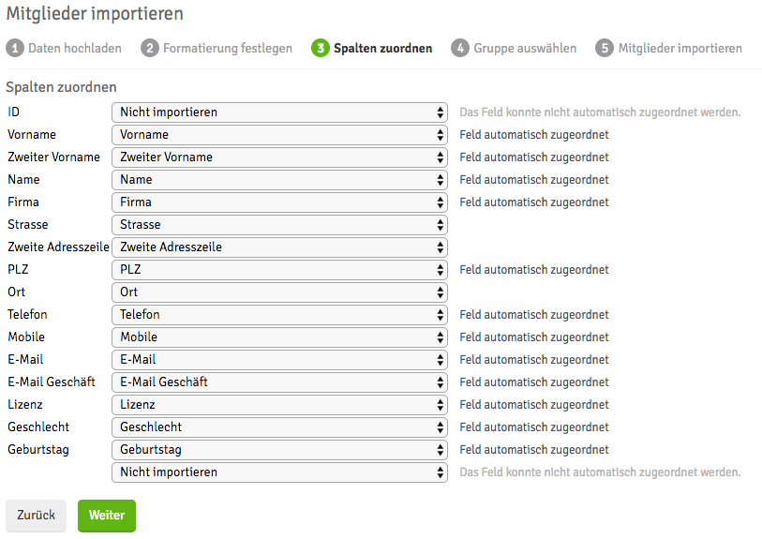Expand the Zweiter Vorname dropdown

(x=279, y=157)
